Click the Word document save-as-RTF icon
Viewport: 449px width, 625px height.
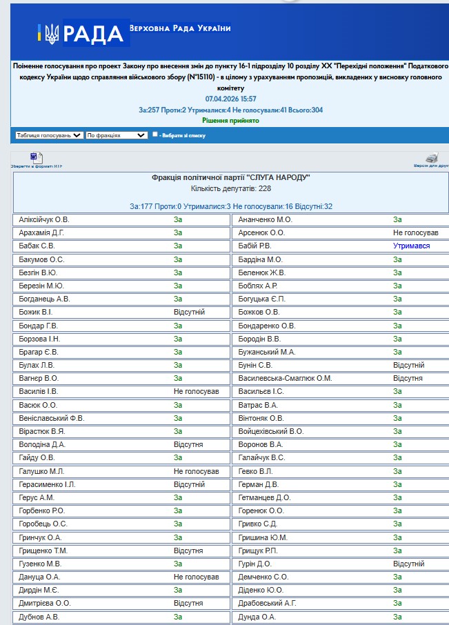[x=37, y=158]
